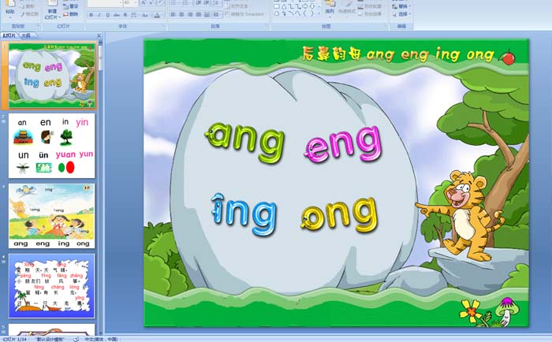Click the Select (选择) button
Viewport: 552px width, 342px height.
pyautogui.click(x=401, y=14)
